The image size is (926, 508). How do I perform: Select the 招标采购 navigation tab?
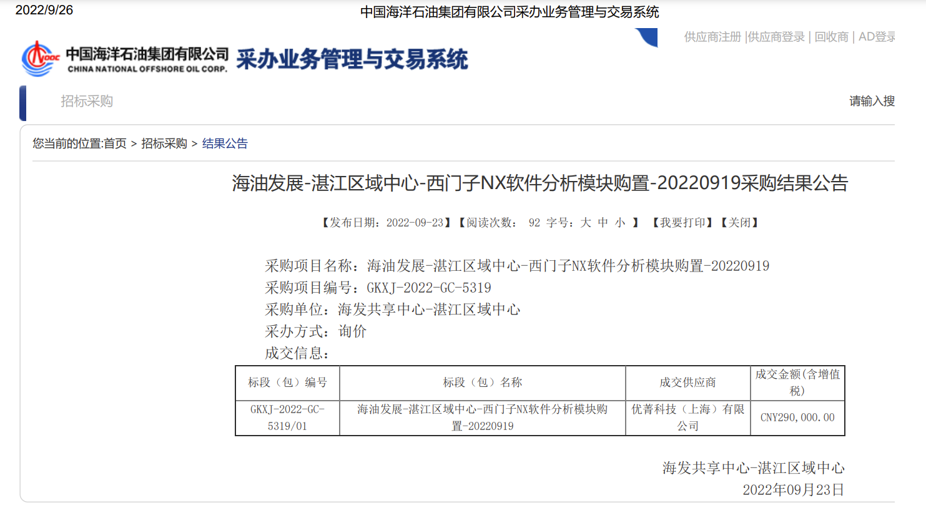click(x=87, y=101)
